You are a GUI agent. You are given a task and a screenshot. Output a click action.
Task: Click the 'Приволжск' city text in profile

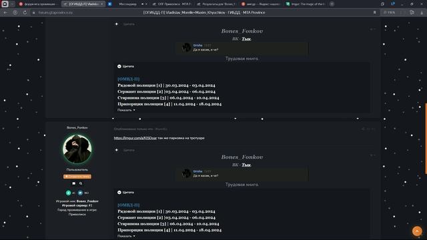[77, 215]
